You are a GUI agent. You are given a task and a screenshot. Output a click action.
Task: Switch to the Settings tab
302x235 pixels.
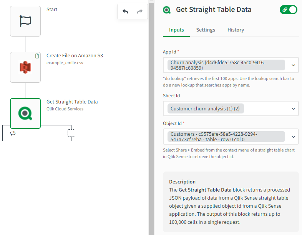[206, 30]
